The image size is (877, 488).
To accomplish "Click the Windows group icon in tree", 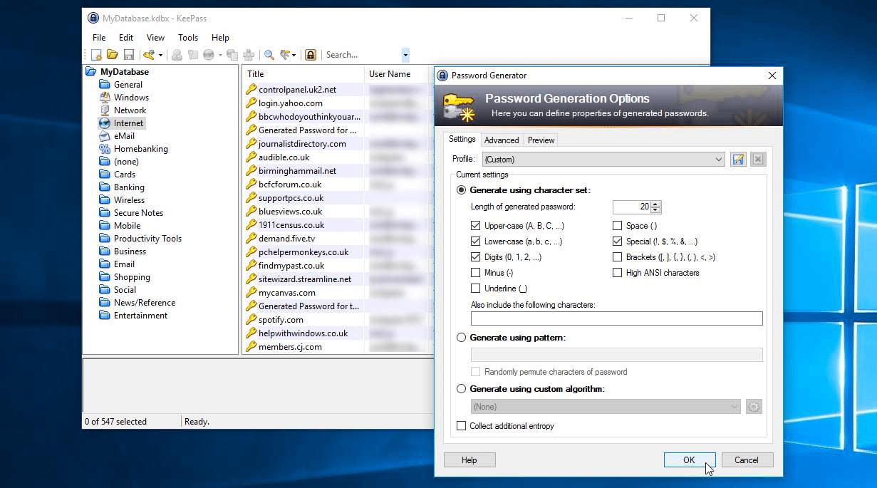I will [x=105, y=98].
